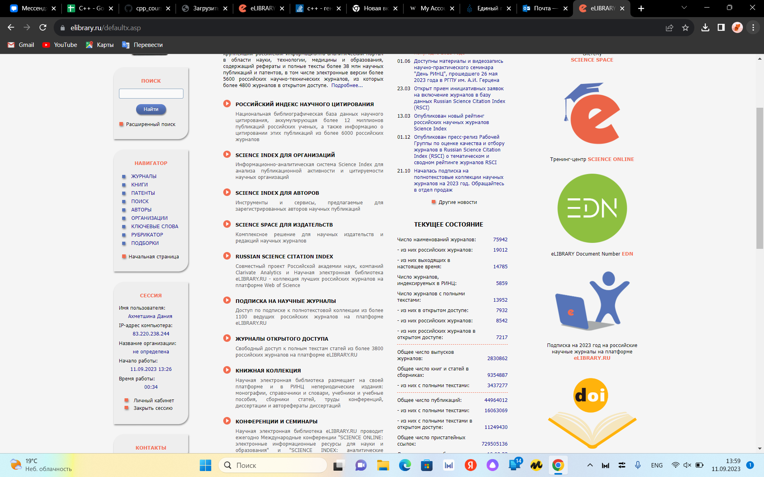Click the address bar URL
This screenshot has width=764, height=477.
(x=105, y=28)
